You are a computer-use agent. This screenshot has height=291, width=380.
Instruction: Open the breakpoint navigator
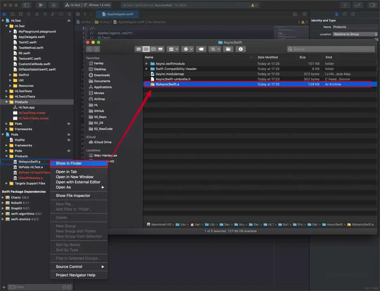(x=61, y=14)
